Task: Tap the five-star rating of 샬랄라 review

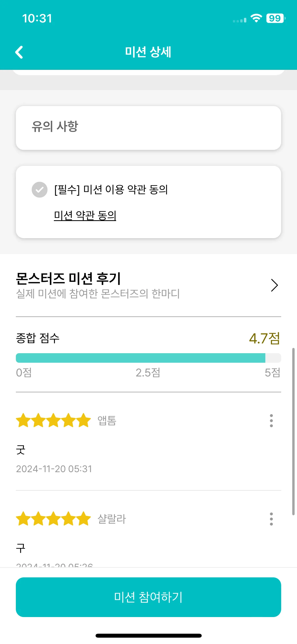Action: 53,519
